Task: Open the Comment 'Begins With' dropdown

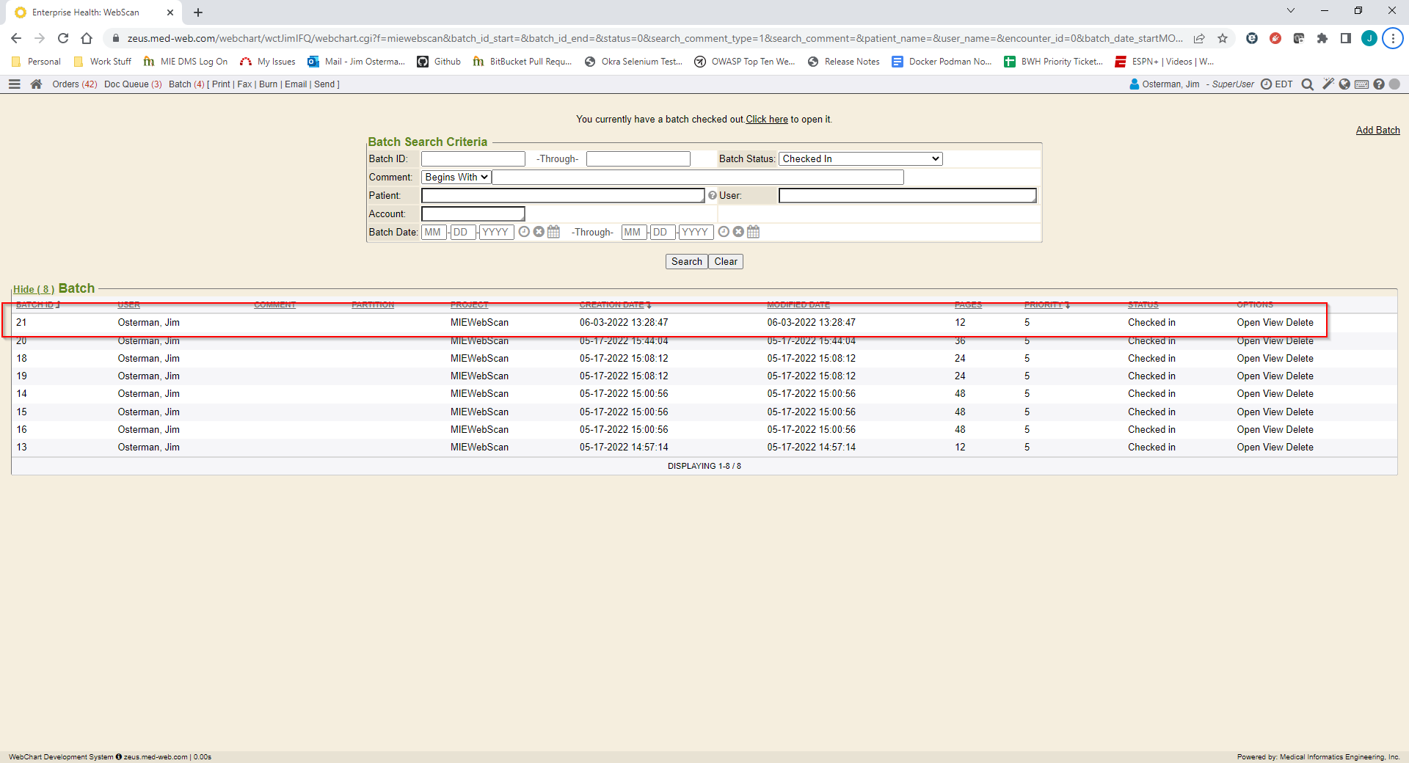Action: click(x=456, y=177)
